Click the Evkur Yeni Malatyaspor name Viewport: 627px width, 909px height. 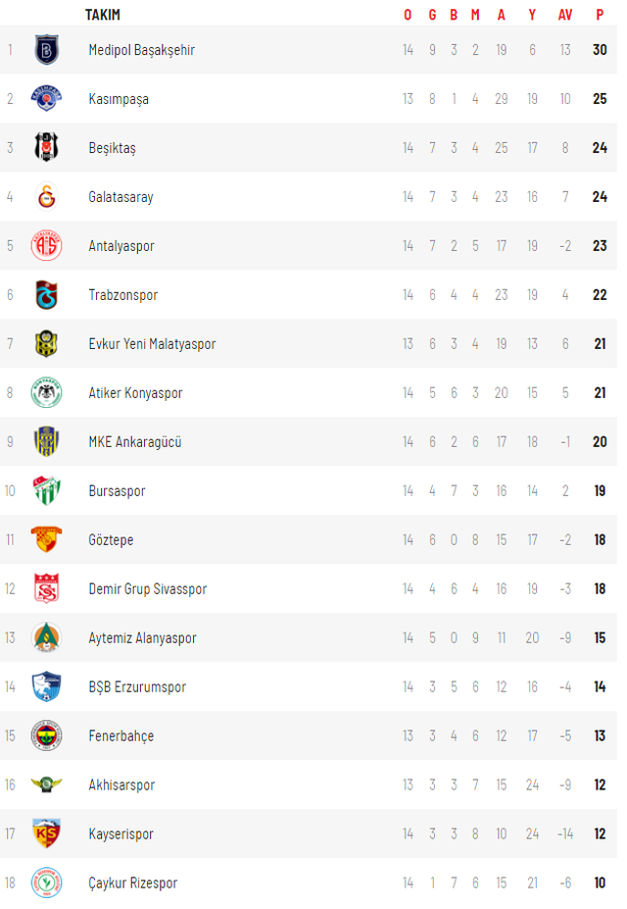(152, 344)
